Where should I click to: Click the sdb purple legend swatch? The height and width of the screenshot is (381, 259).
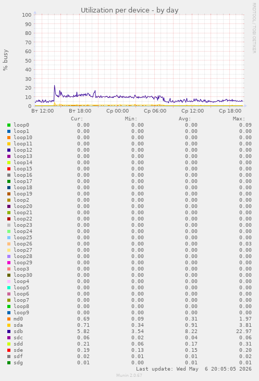9,331
